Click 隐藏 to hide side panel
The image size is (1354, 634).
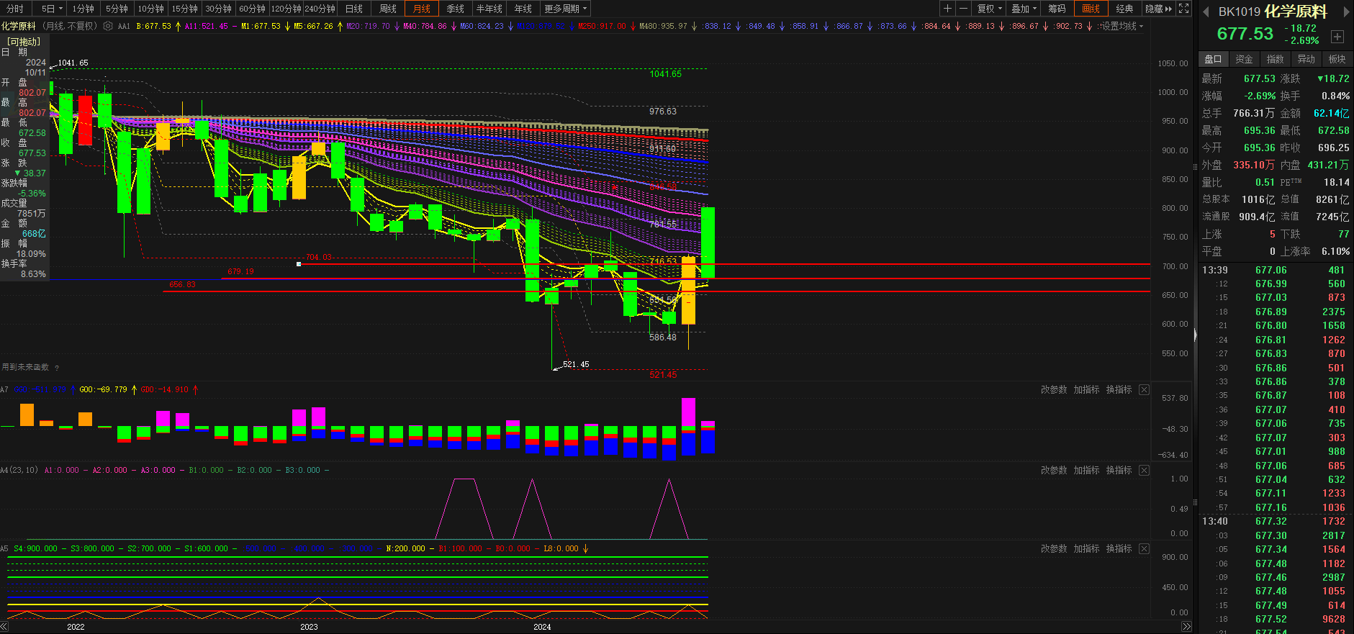tap(1158, 9)
